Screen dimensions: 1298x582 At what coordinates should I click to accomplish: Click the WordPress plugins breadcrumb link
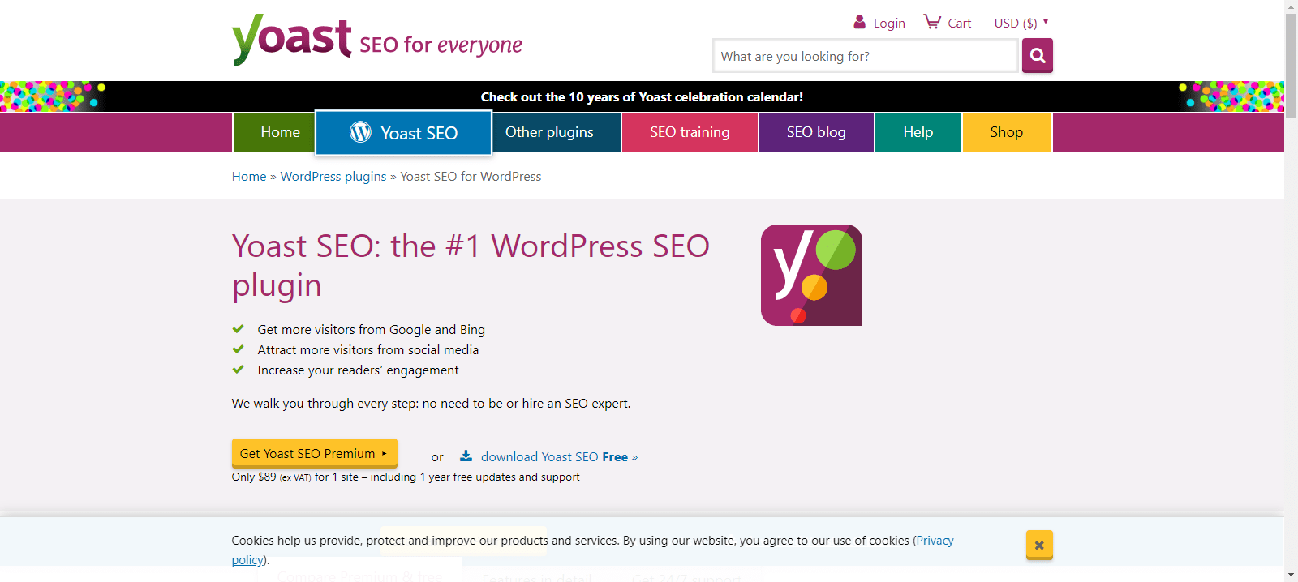point(333,177)
